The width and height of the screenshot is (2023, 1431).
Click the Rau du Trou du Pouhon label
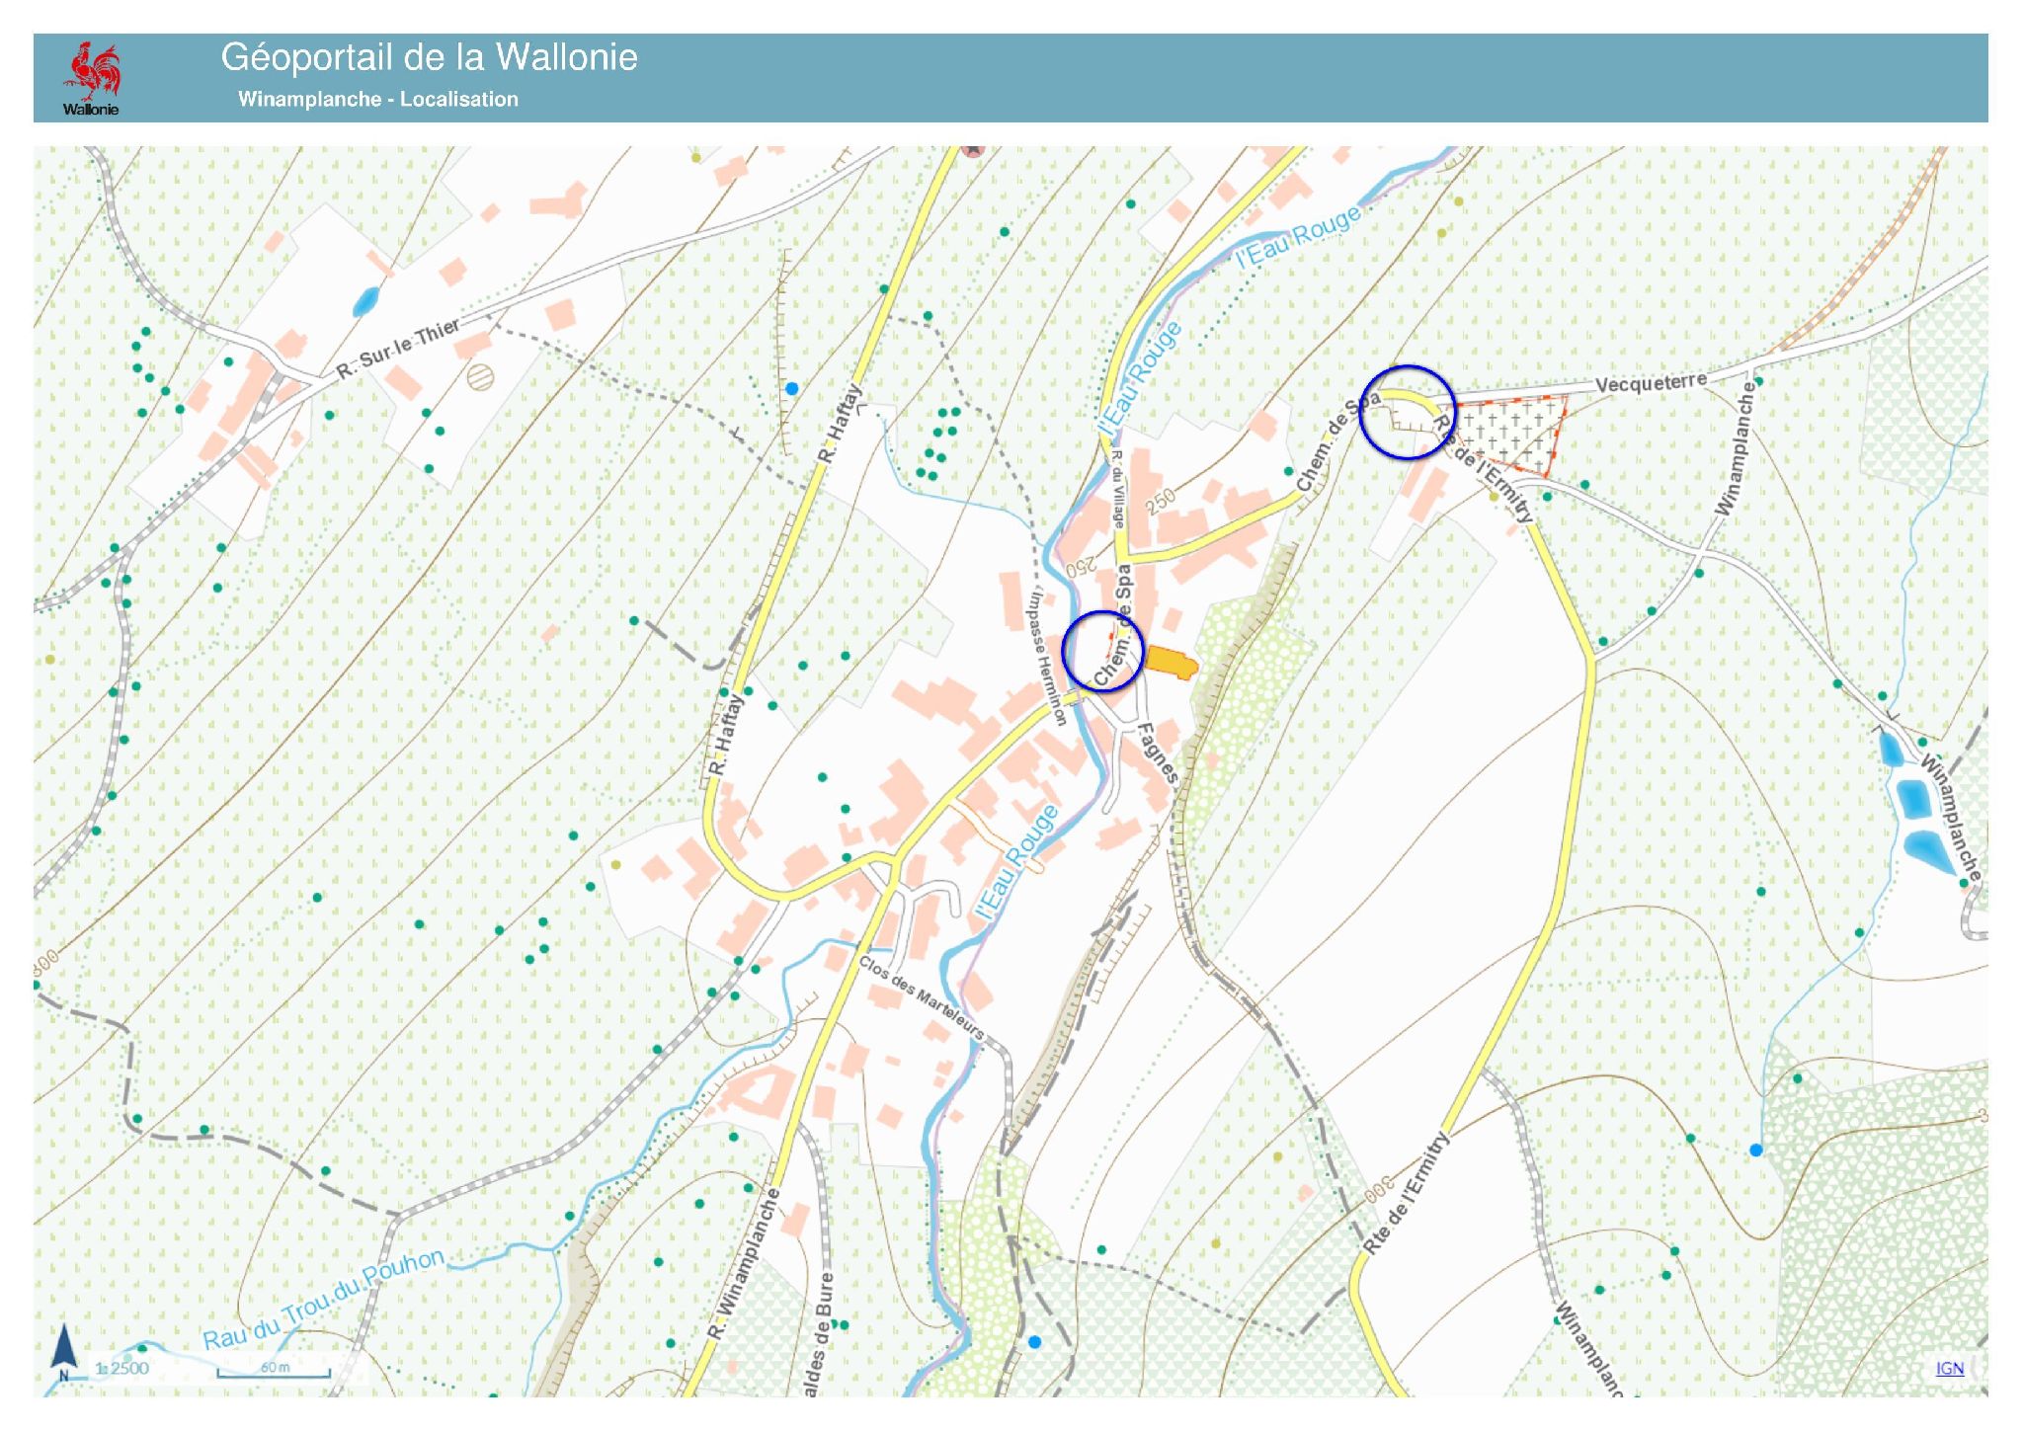tap(323, 1300)
